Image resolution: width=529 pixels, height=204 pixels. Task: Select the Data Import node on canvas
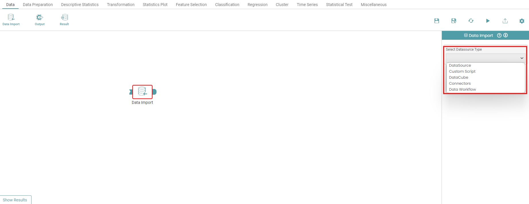[142, 92]
